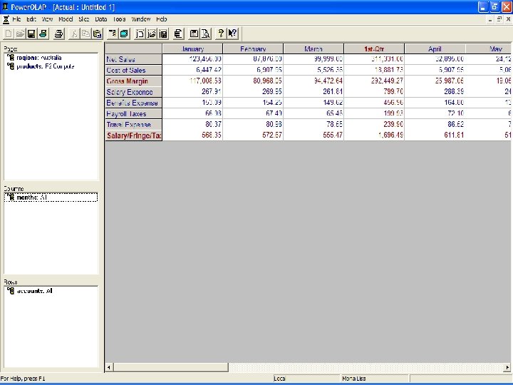The width and height of the screenshot is (513, 385).
Task: Select the products page dimension entry
Action: [x=41, y=66]
